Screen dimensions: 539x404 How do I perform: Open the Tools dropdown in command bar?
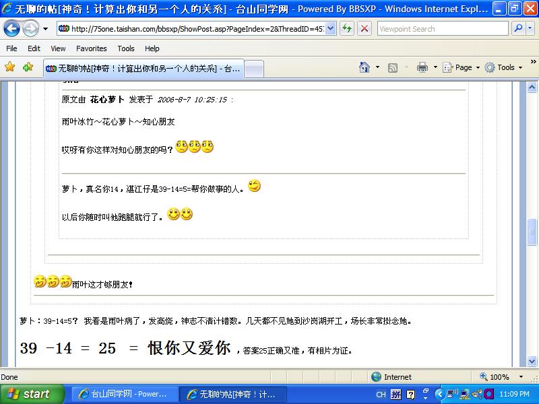[505, 67]
